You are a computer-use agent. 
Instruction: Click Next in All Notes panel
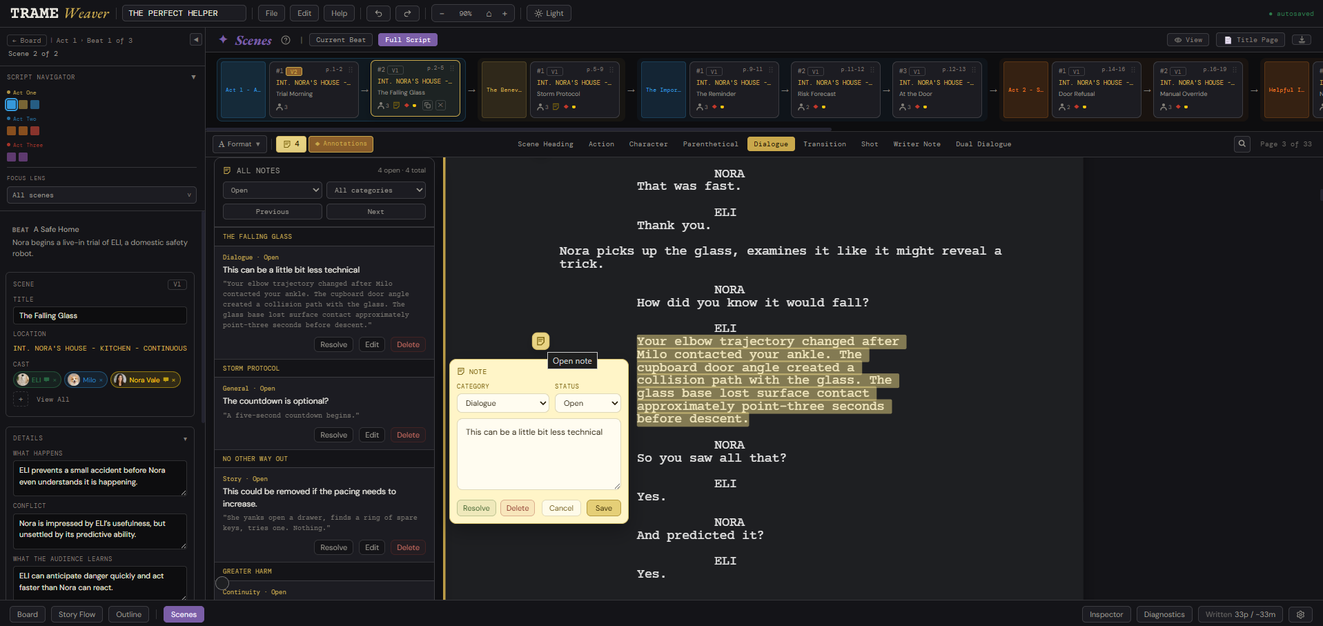click(x=376, y=211)
